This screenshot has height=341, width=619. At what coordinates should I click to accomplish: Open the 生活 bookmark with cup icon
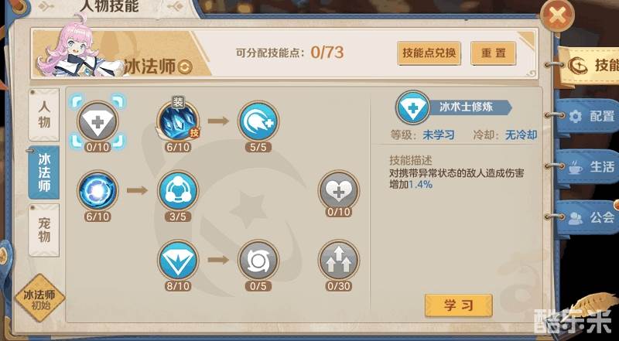coord(588,166)
